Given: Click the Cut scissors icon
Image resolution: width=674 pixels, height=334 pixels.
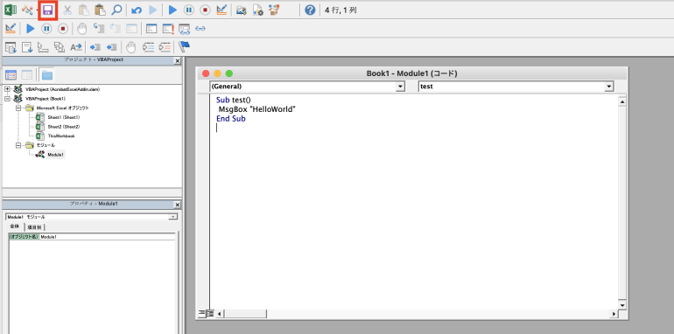Looking at the screenshot, I should 68,10.
